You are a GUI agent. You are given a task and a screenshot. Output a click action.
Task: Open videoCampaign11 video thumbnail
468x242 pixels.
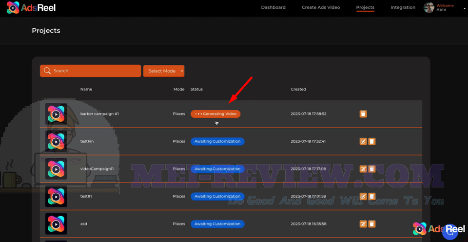pos(56,169)
